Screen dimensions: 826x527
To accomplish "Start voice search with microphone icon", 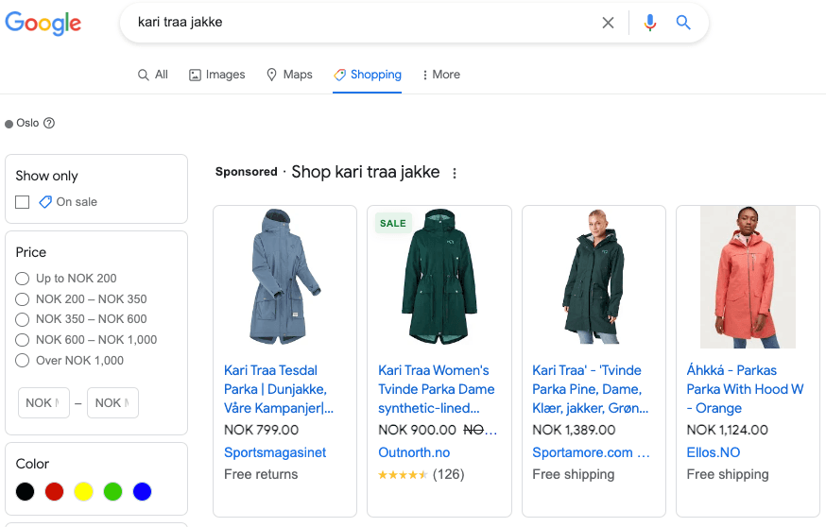I will click(650, 23).
